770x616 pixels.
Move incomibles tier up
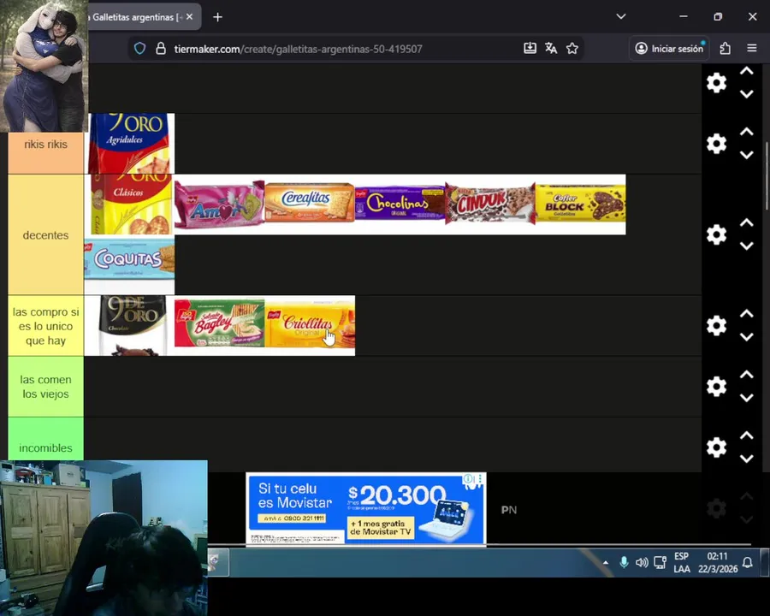[x=746, y=435]
